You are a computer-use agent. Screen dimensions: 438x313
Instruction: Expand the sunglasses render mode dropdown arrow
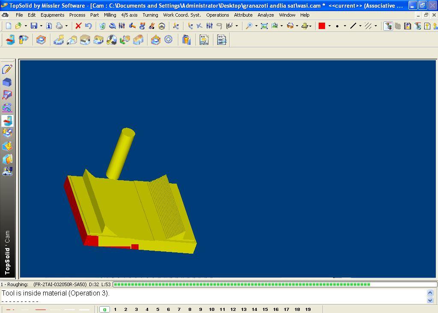(297, 26)
